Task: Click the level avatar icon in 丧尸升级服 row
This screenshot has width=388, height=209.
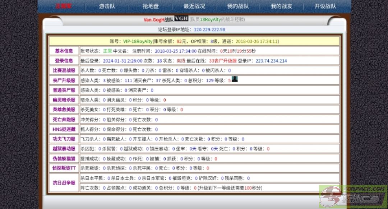Action: (x=234, y=79)
